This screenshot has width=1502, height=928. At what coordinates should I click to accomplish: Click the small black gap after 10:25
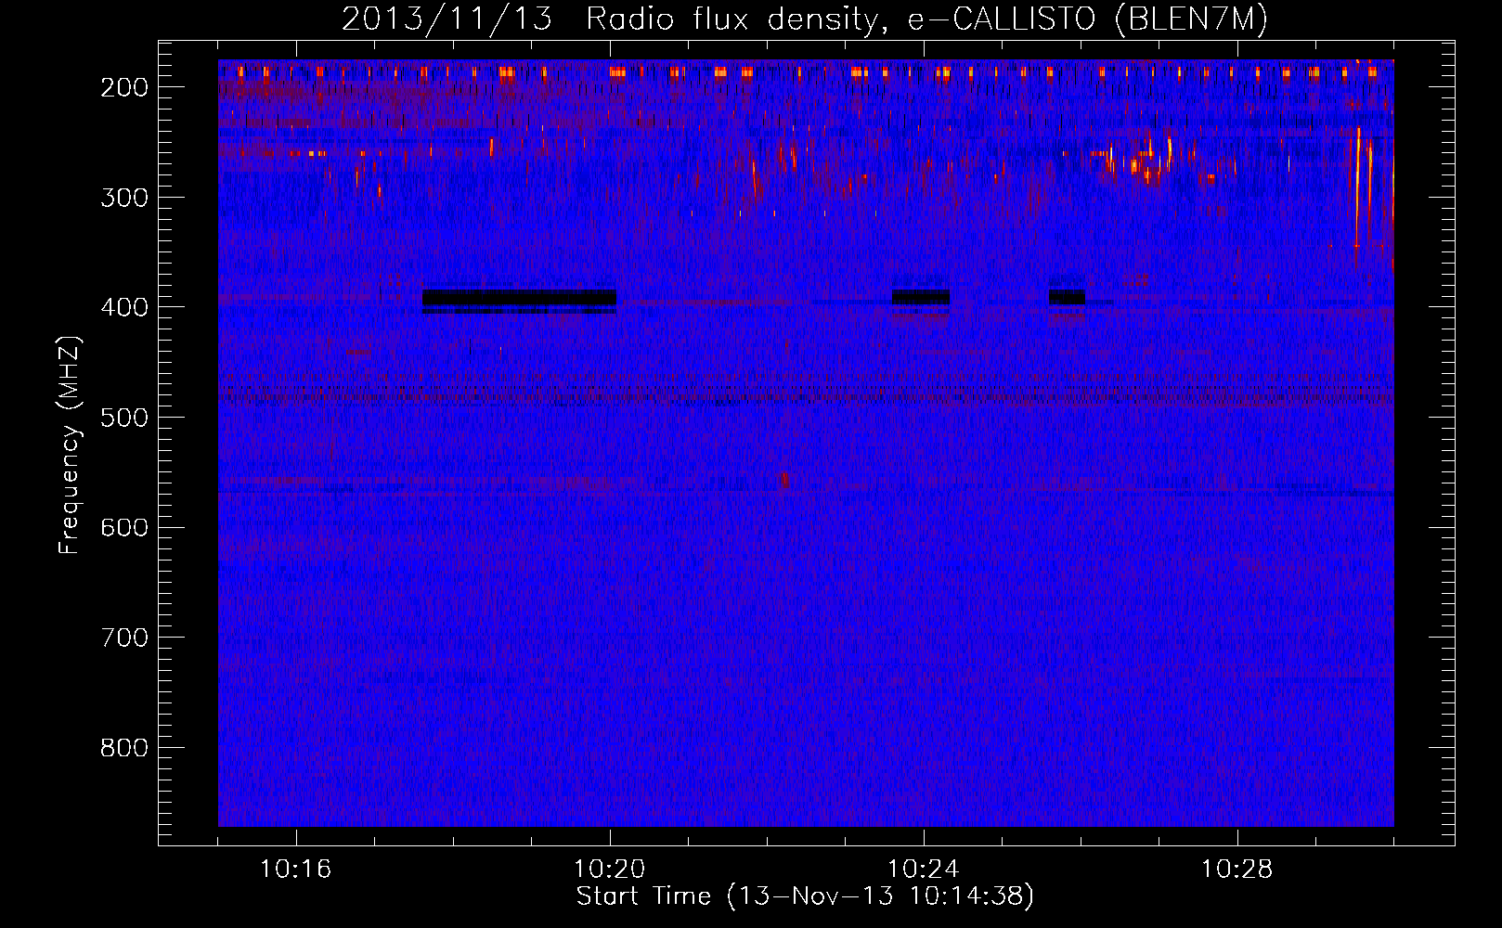1067,297
